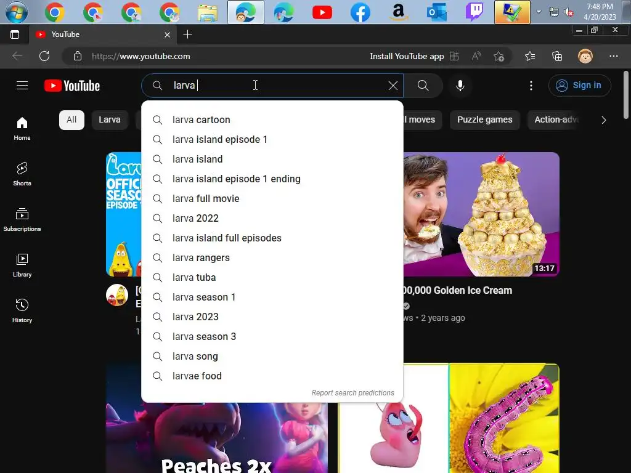Viewport: 631px width, 473px height.
Task: Open the Favorites list icon
Action: click(530, 56)
